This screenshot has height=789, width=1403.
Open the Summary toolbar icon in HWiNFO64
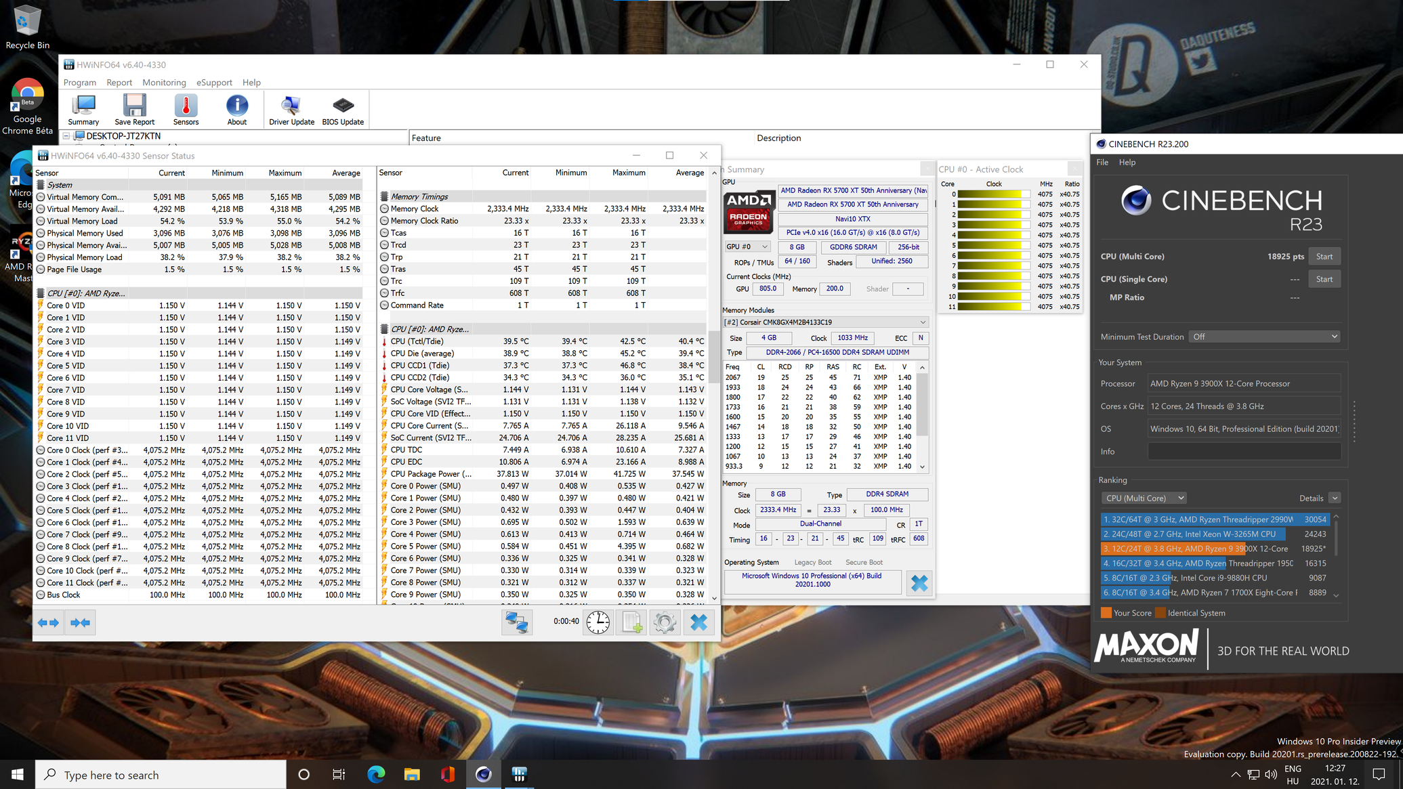(83, 110)
